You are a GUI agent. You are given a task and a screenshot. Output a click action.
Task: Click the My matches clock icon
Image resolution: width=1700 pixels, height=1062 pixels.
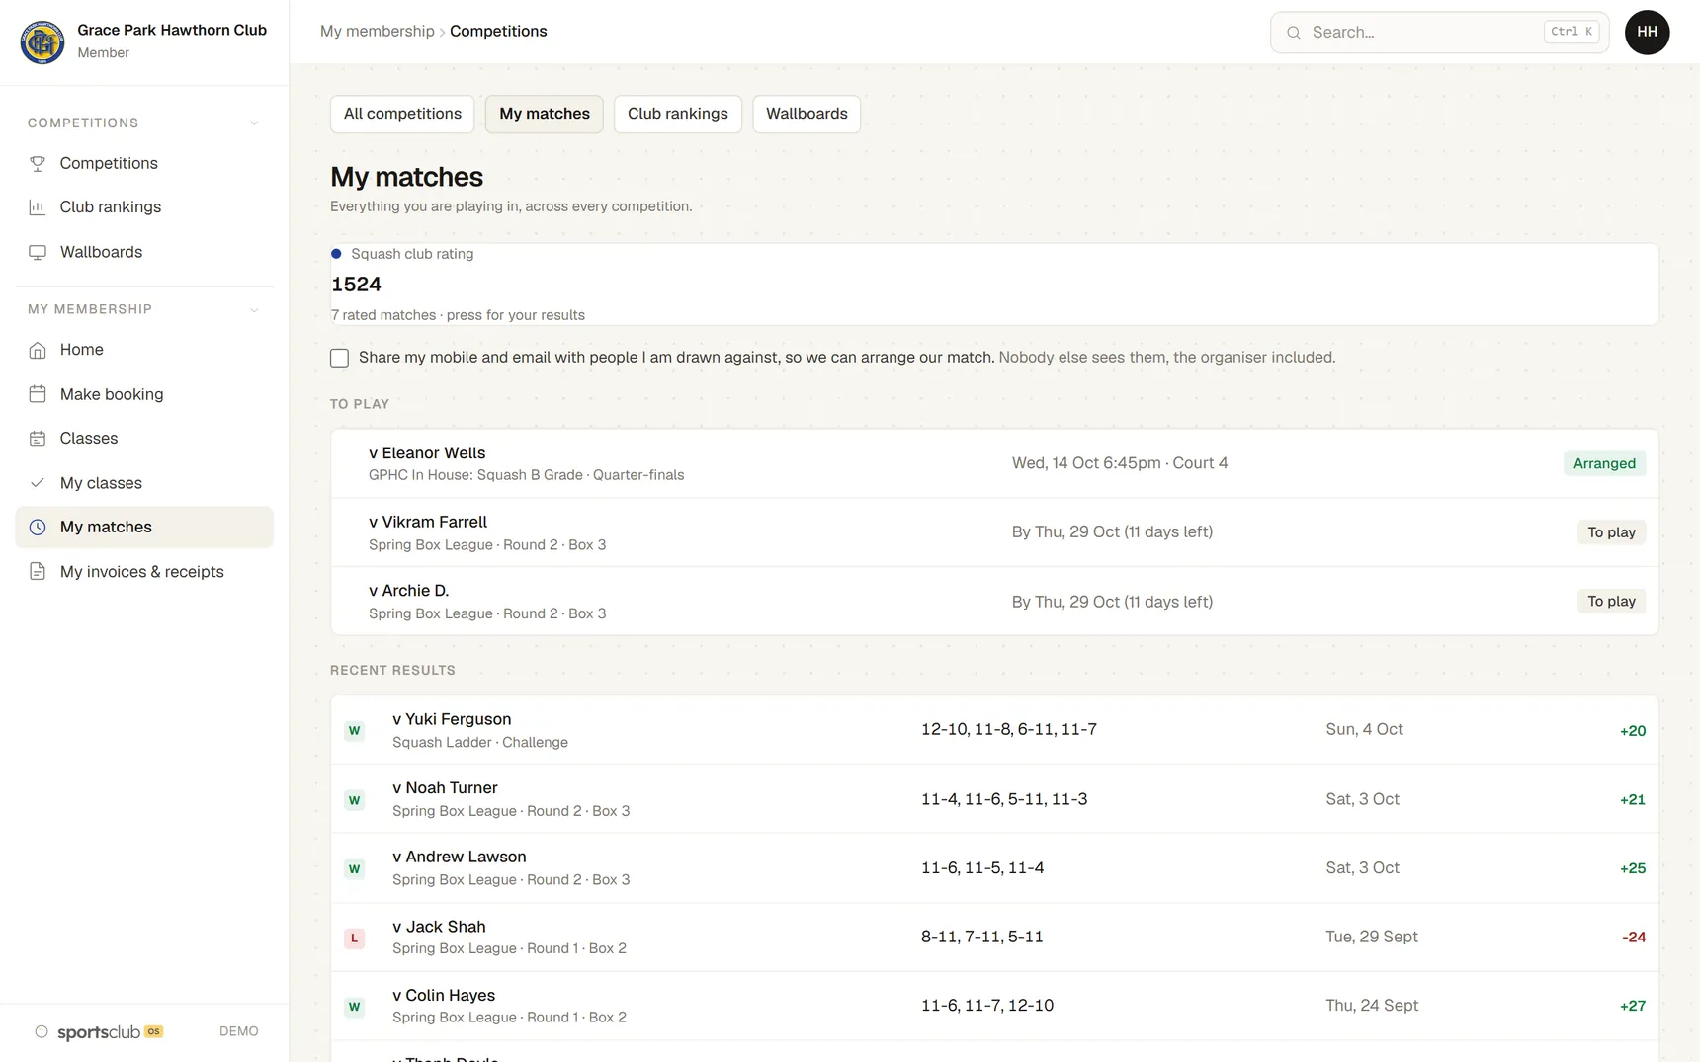click(x=38, y=528)
